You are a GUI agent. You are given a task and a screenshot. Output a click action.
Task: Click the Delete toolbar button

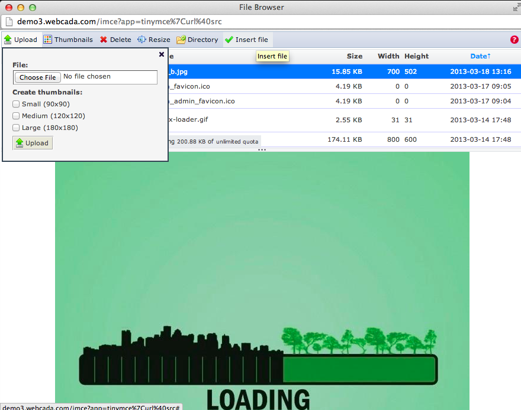coord(115,40)
